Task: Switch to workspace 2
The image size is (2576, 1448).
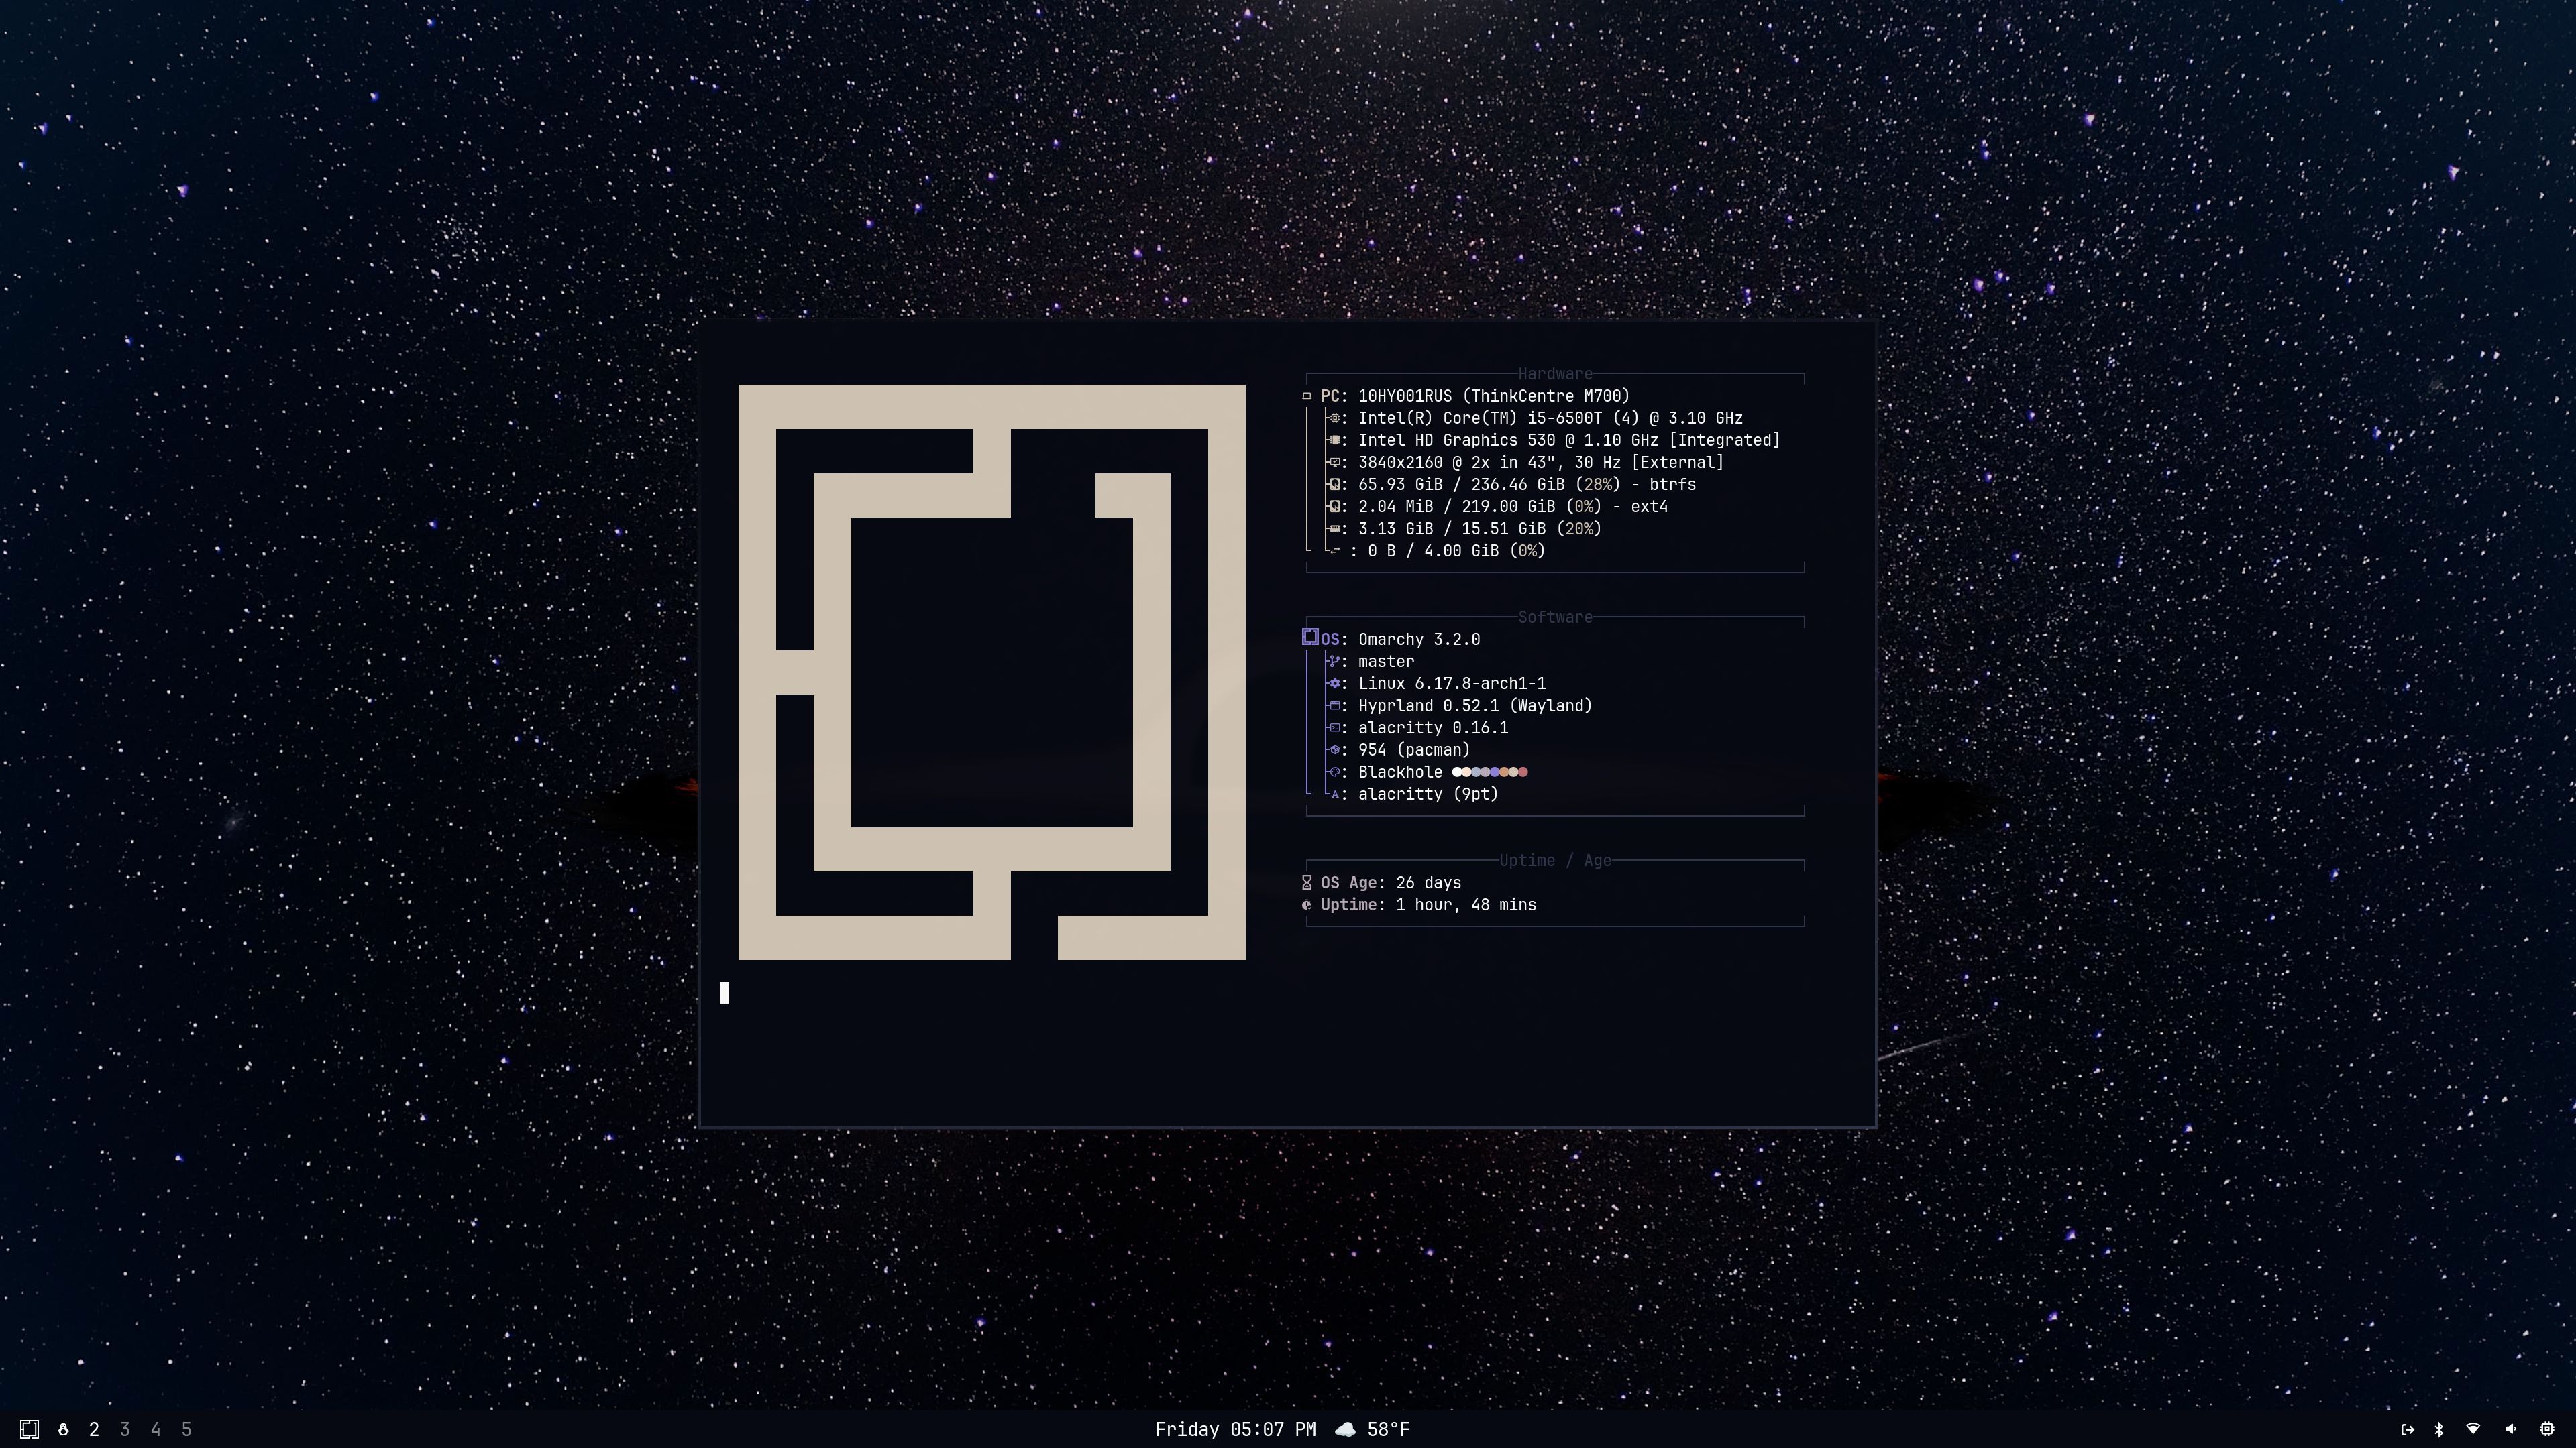Action: tap(94, 1429)
